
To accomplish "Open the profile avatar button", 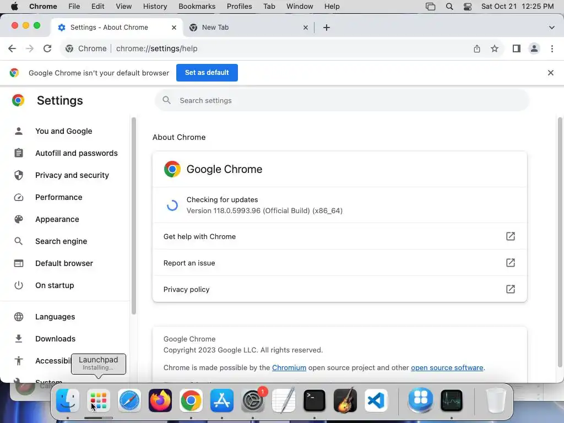I will 534,48.
